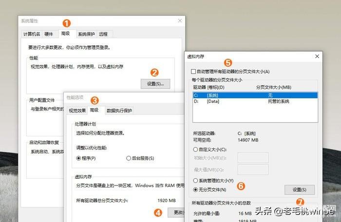Click the 初始大小(MB) input field
This screenshot has height=222, width=341.
(x=253, y=158)
